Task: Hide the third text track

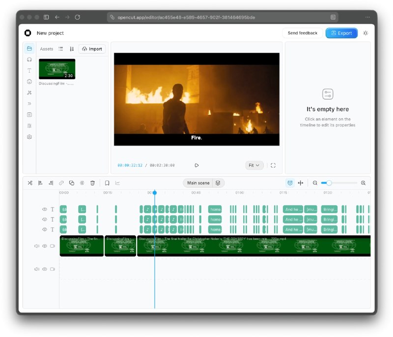Action: (x=45, y=229)
